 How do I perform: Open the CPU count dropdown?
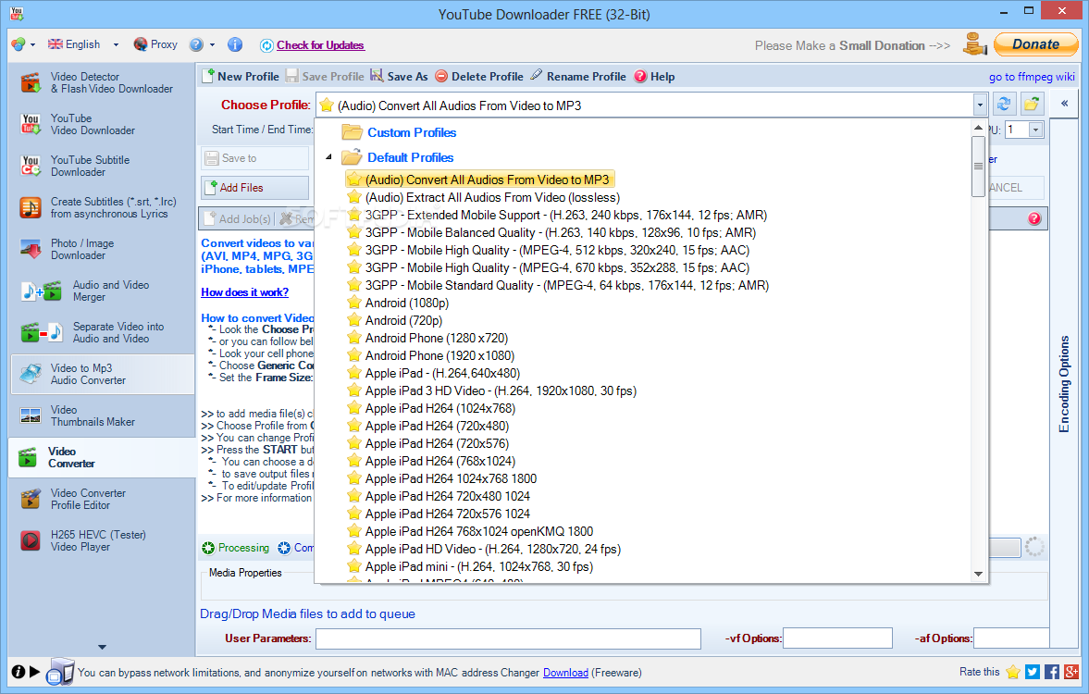tap(1035, 130)
